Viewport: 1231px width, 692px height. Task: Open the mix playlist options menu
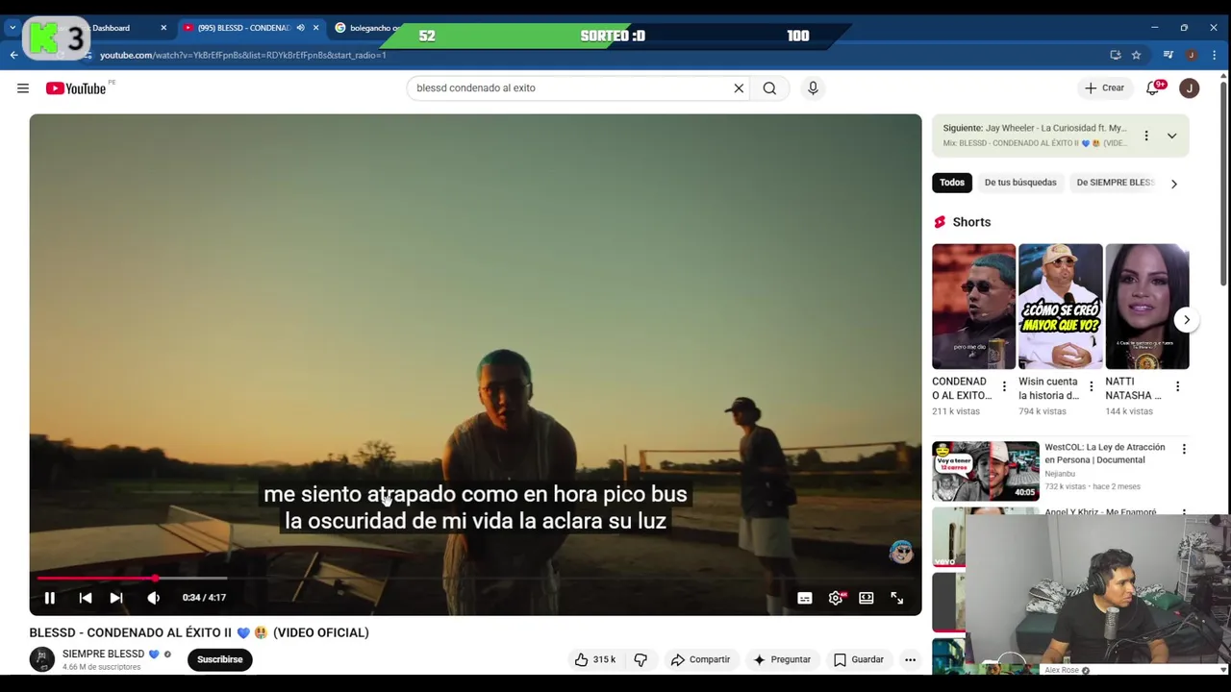1145,136
